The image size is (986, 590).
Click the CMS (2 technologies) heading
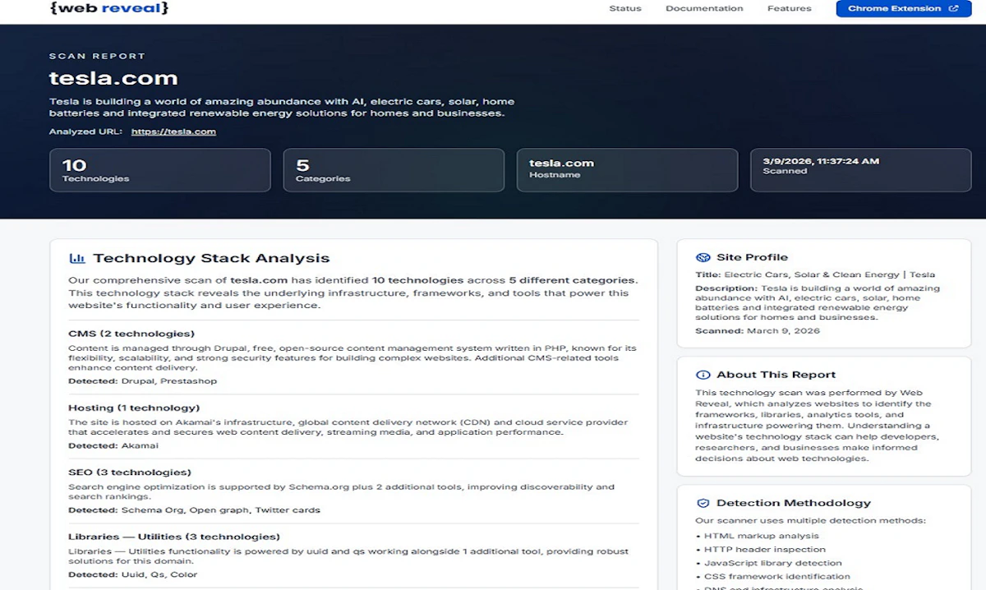(131, 334)
